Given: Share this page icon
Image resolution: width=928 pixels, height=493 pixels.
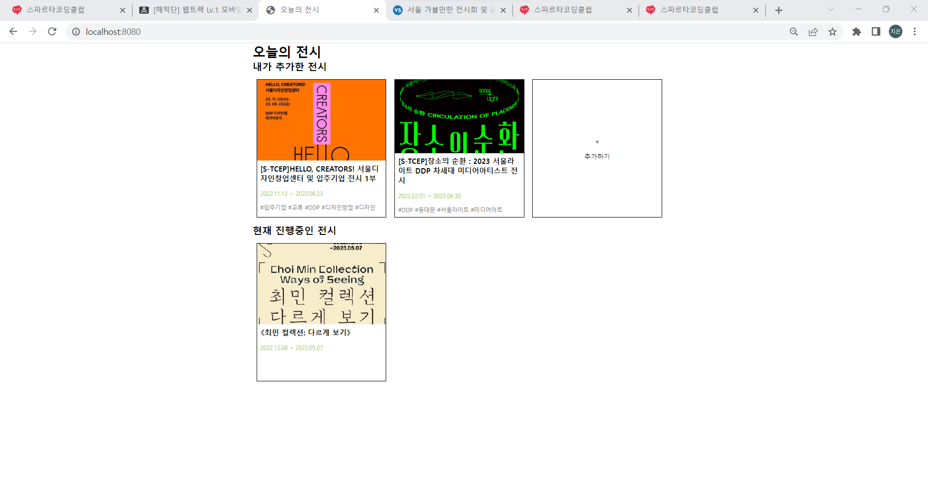Looking at the screenshot, I should [813, 31].
